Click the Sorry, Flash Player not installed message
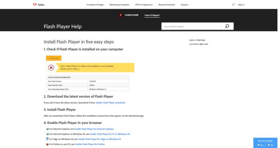Image resolution: width=280 pixels, height=148 pixels. 87,67
